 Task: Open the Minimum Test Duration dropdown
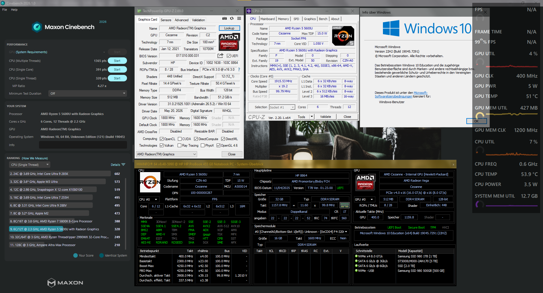(x=88, y=94)
